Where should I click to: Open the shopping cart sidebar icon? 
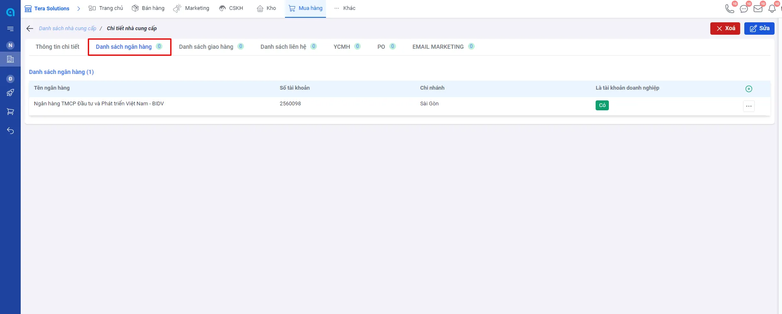10,112
